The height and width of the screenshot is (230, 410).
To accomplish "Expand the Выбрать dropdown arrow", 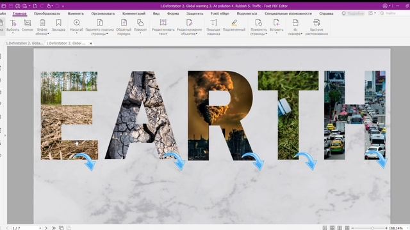I will click(x=13, y=33).
